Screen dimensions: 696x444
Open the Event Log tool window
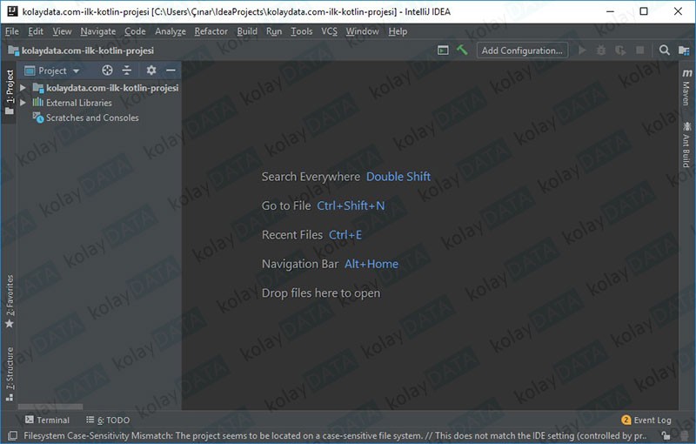(646, 420)
